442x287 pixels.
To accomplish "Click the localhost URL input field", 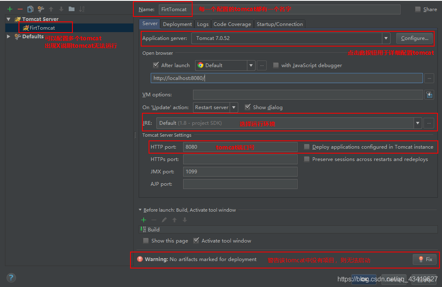I will (x=287, y=78).
